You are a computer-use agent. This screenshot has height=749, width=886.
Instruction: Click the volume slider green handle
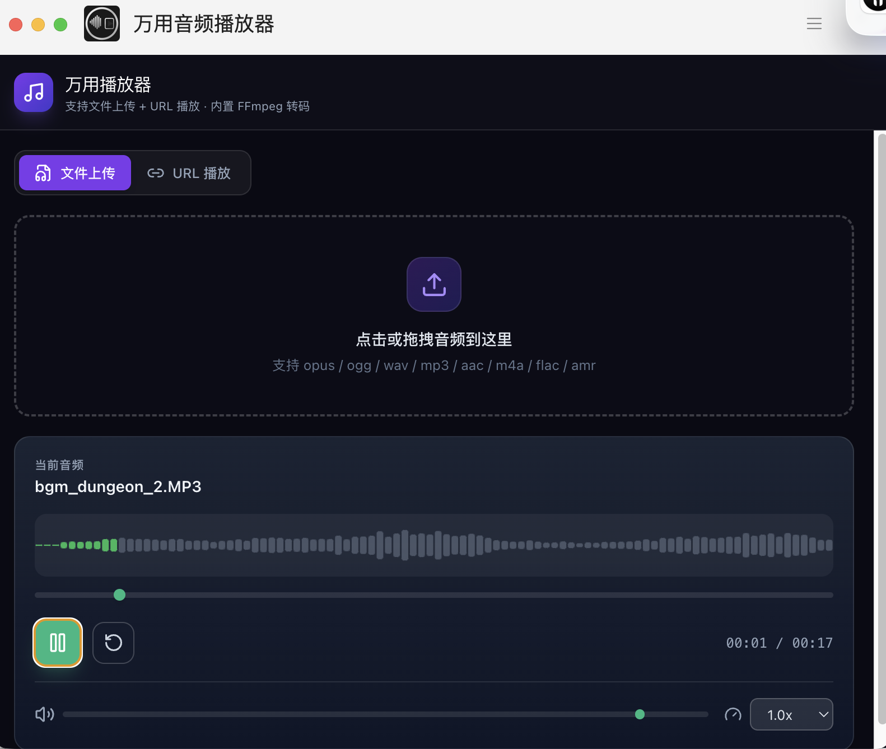pos(640,714)
